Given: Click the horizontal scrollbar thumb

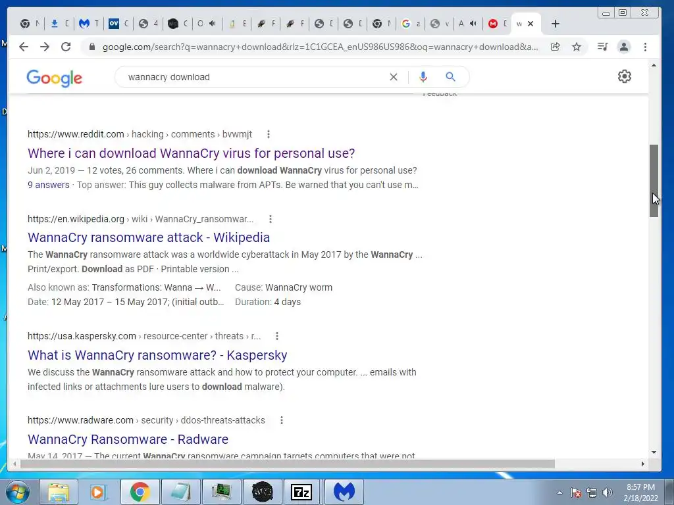Looking at the screenshot, I should [288, 464].
